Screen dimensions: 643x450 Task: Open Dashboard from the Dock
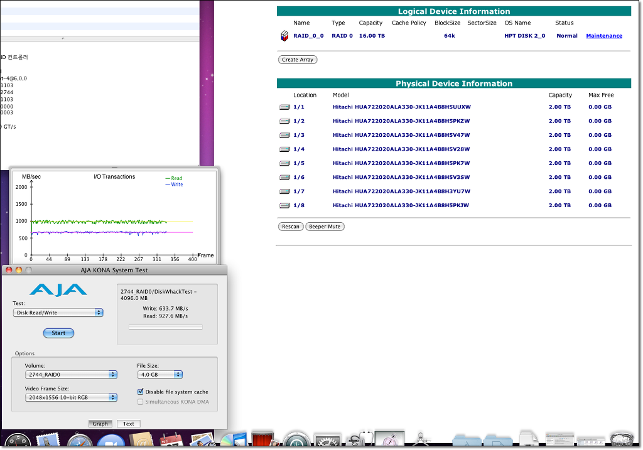(x=17, y=441)
